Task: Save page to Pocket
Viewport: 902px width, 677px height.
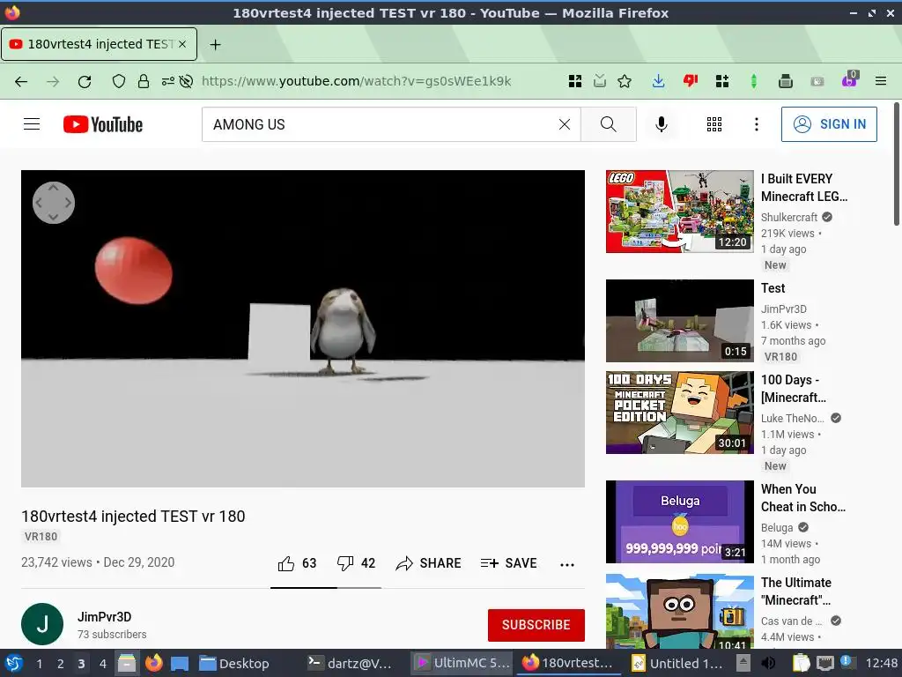Action: click(x=600, y=81)
